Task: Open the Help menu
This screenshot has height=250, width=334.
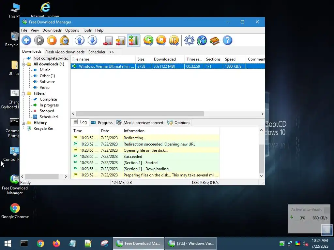Action: coord(99,30)
